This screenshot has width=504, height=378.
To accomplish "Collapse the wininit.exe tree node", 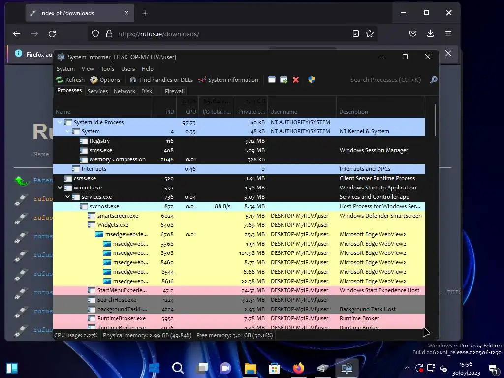I will [x=60, y=188].
